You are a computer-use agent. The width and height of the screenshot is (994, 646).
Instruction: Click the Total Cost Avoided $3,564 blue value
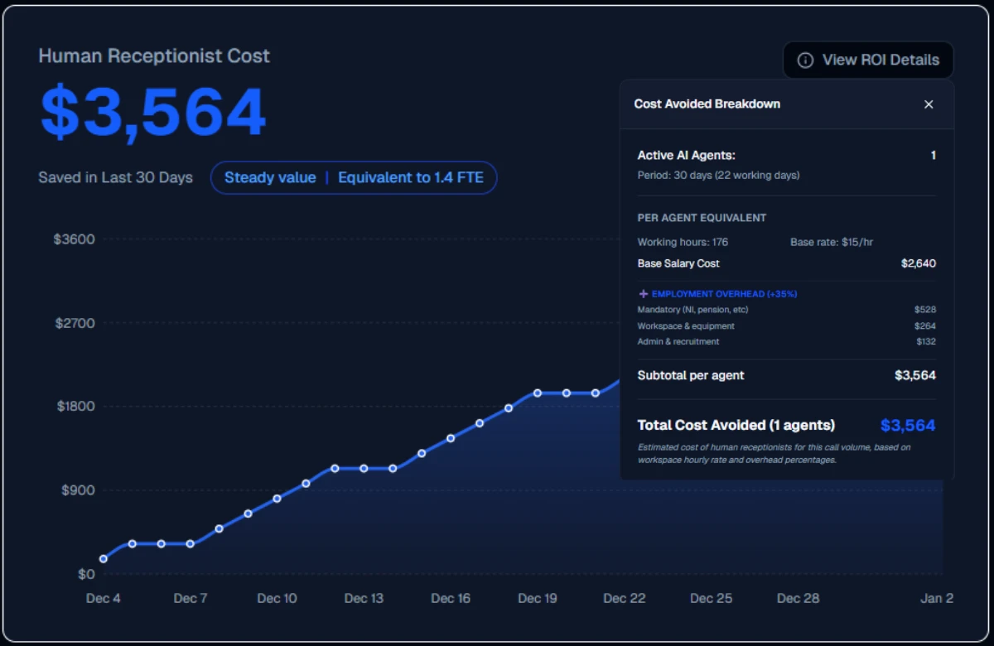907,426
